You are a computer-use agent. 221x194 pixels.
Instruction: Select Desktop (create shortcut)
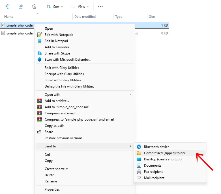pos(163,159)
